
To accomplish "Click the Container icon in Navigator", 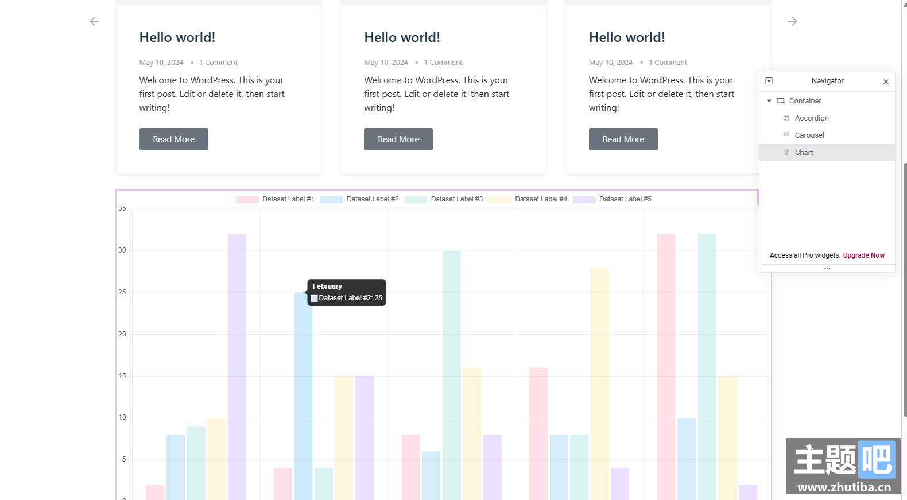I will (x=781, y=101).
